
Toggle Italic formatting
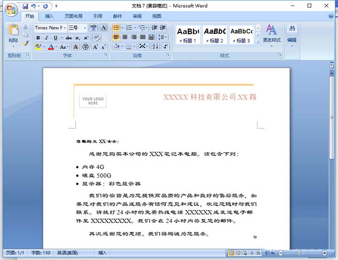click(x=46, y=38)
